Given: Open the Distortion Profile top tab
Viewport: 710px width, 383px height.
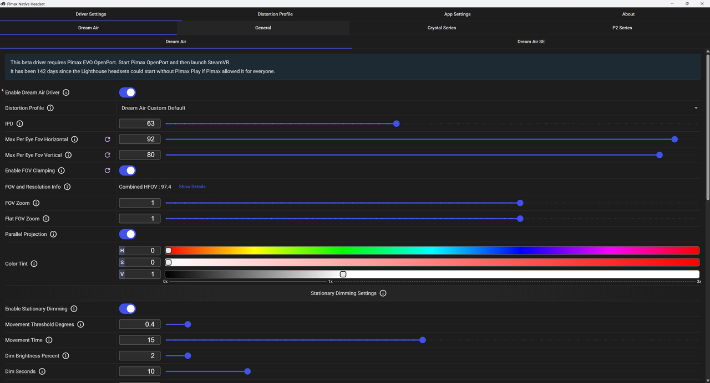Looking at the screenshot, I should coord(275,14).
